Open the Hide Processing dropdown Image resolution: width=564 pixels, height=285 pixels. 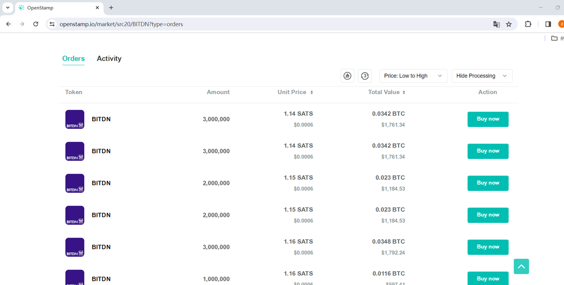(x=482, y=76)
